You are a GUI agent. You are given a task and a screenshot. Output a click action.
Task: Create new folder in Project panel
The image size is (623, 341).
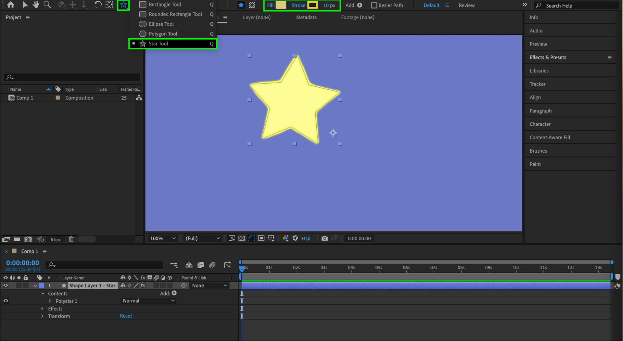tap(17, 239)
